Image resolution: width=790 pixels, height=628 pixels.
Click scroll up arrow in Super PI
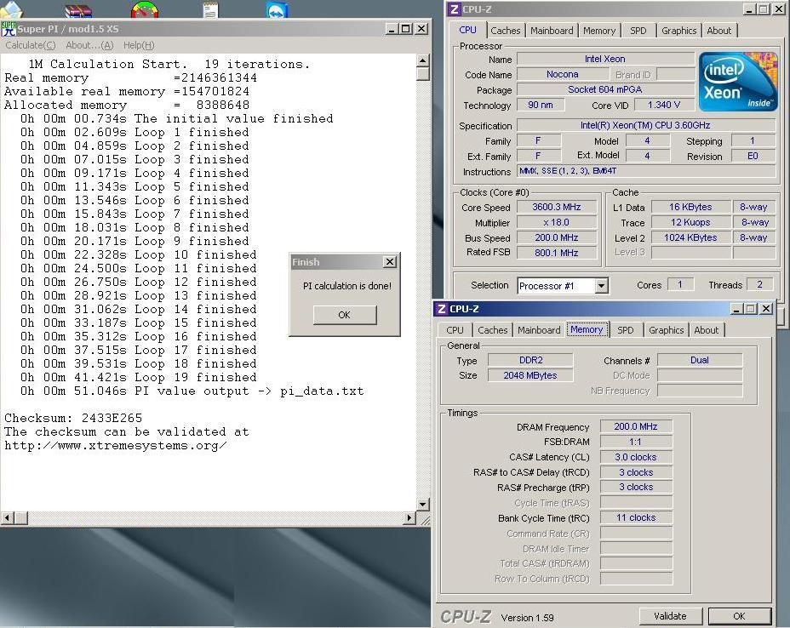[423, 60]
